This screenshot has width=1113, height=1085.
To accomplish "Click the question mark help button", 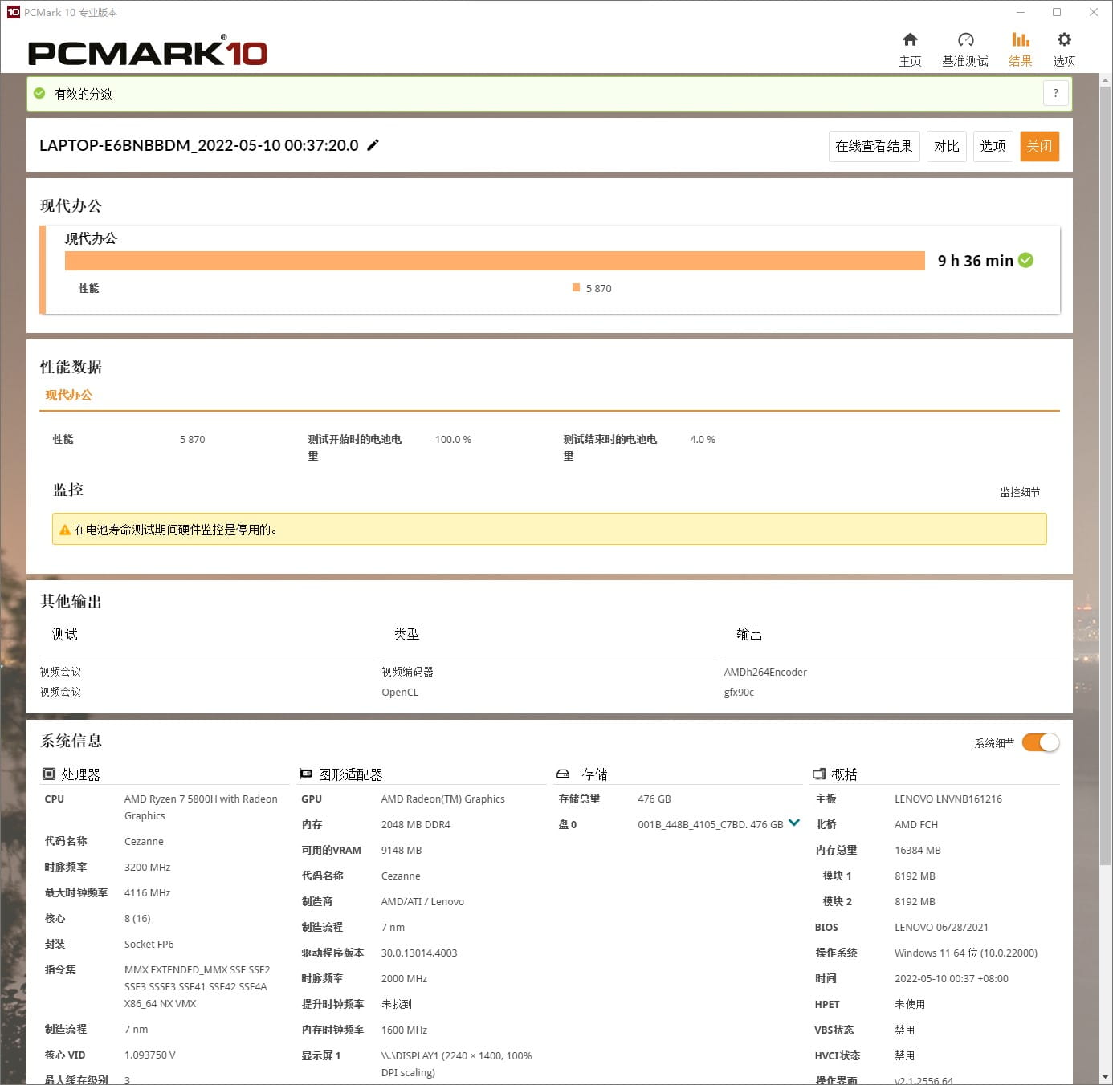I will point(1056,93).
